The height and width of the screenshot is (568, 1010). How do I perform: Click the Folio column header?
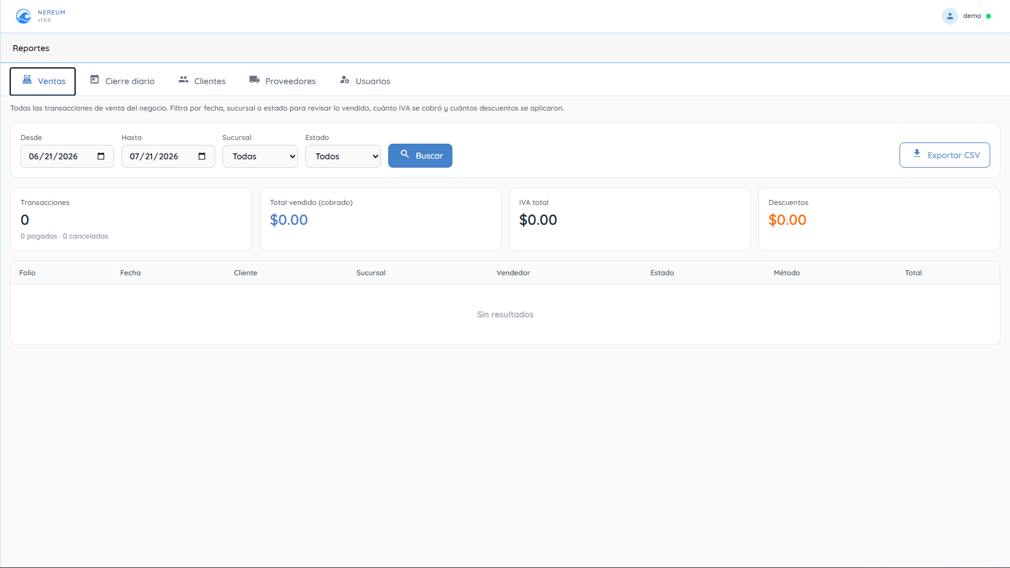pyautogui.click(x=28, y=273)
